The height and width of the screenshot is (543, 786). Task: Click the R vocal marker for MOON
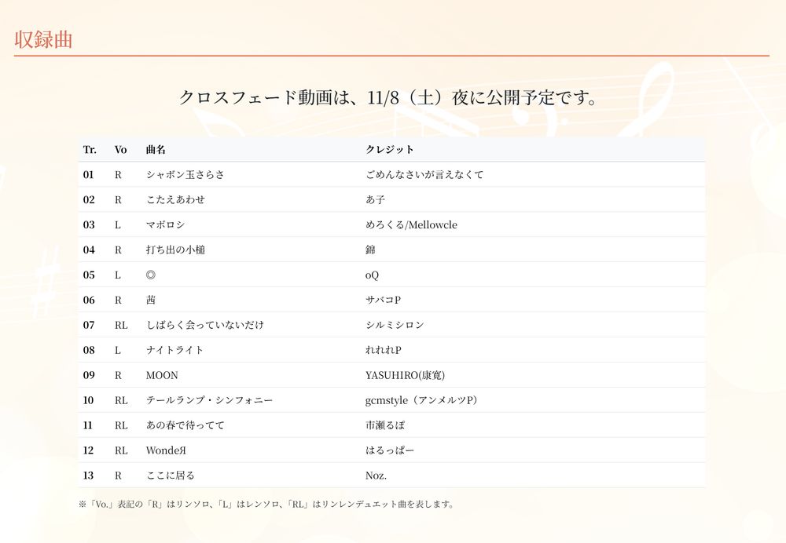tap(118, 375)
